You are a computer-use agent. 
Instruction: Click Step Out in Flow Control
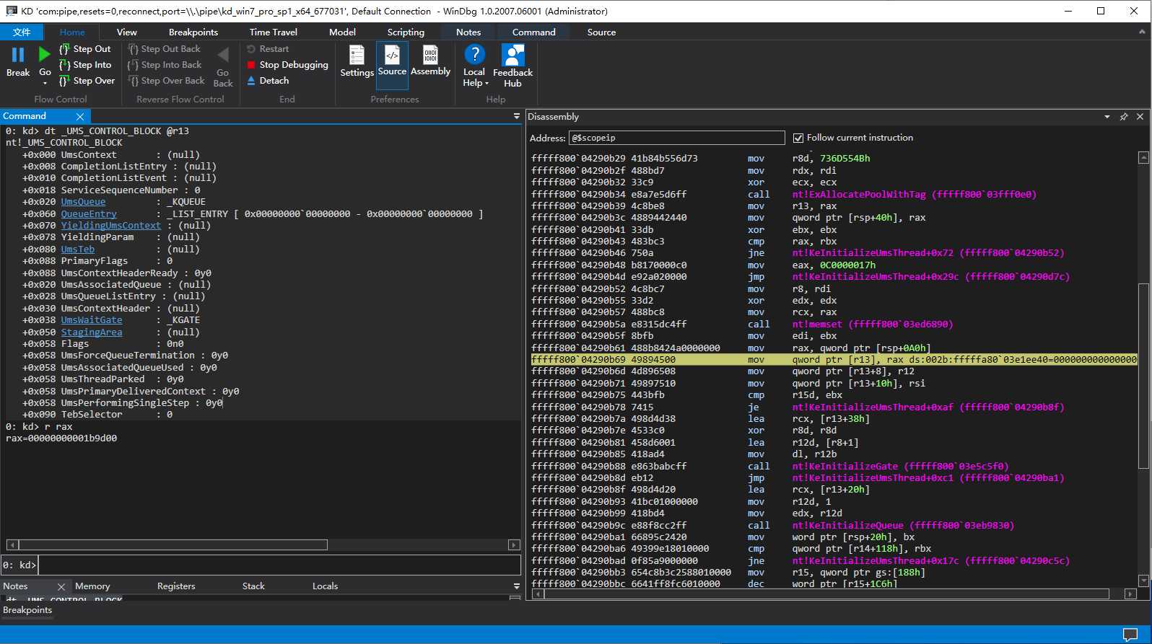click(85, 49)
